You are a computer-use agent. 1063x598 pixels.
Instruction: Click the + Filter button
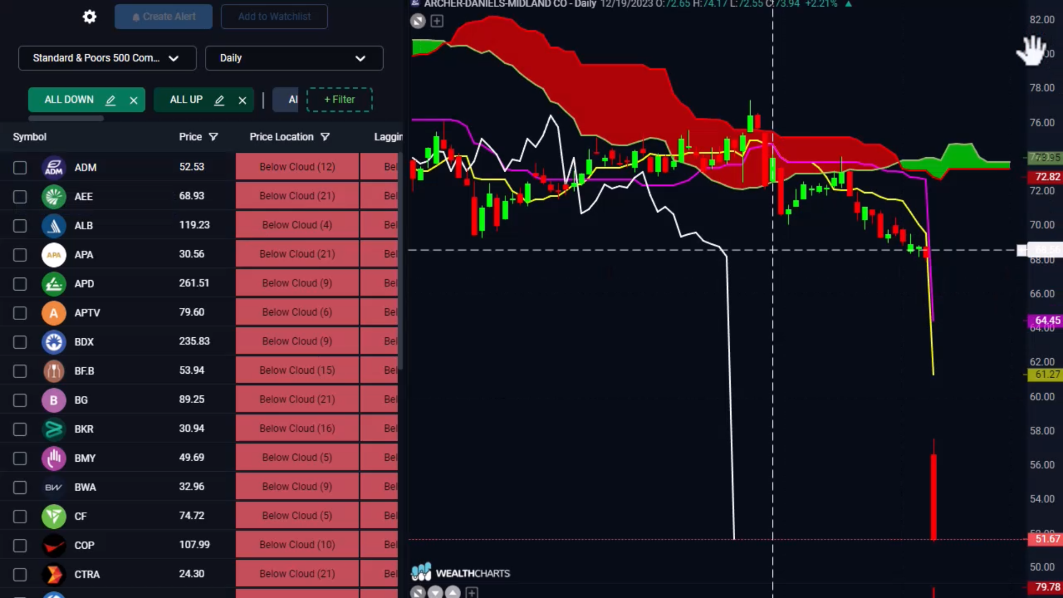[339, 100]
